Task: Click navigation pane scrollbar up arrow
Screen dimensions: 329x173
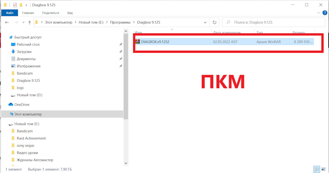Action: pyautogui.click(x=126, y=31)
